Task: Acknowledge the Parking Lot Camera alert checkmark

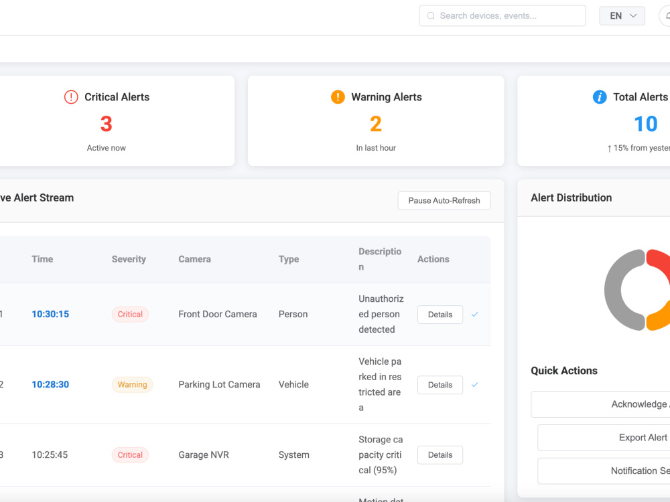Action: (x=474, y=385)
